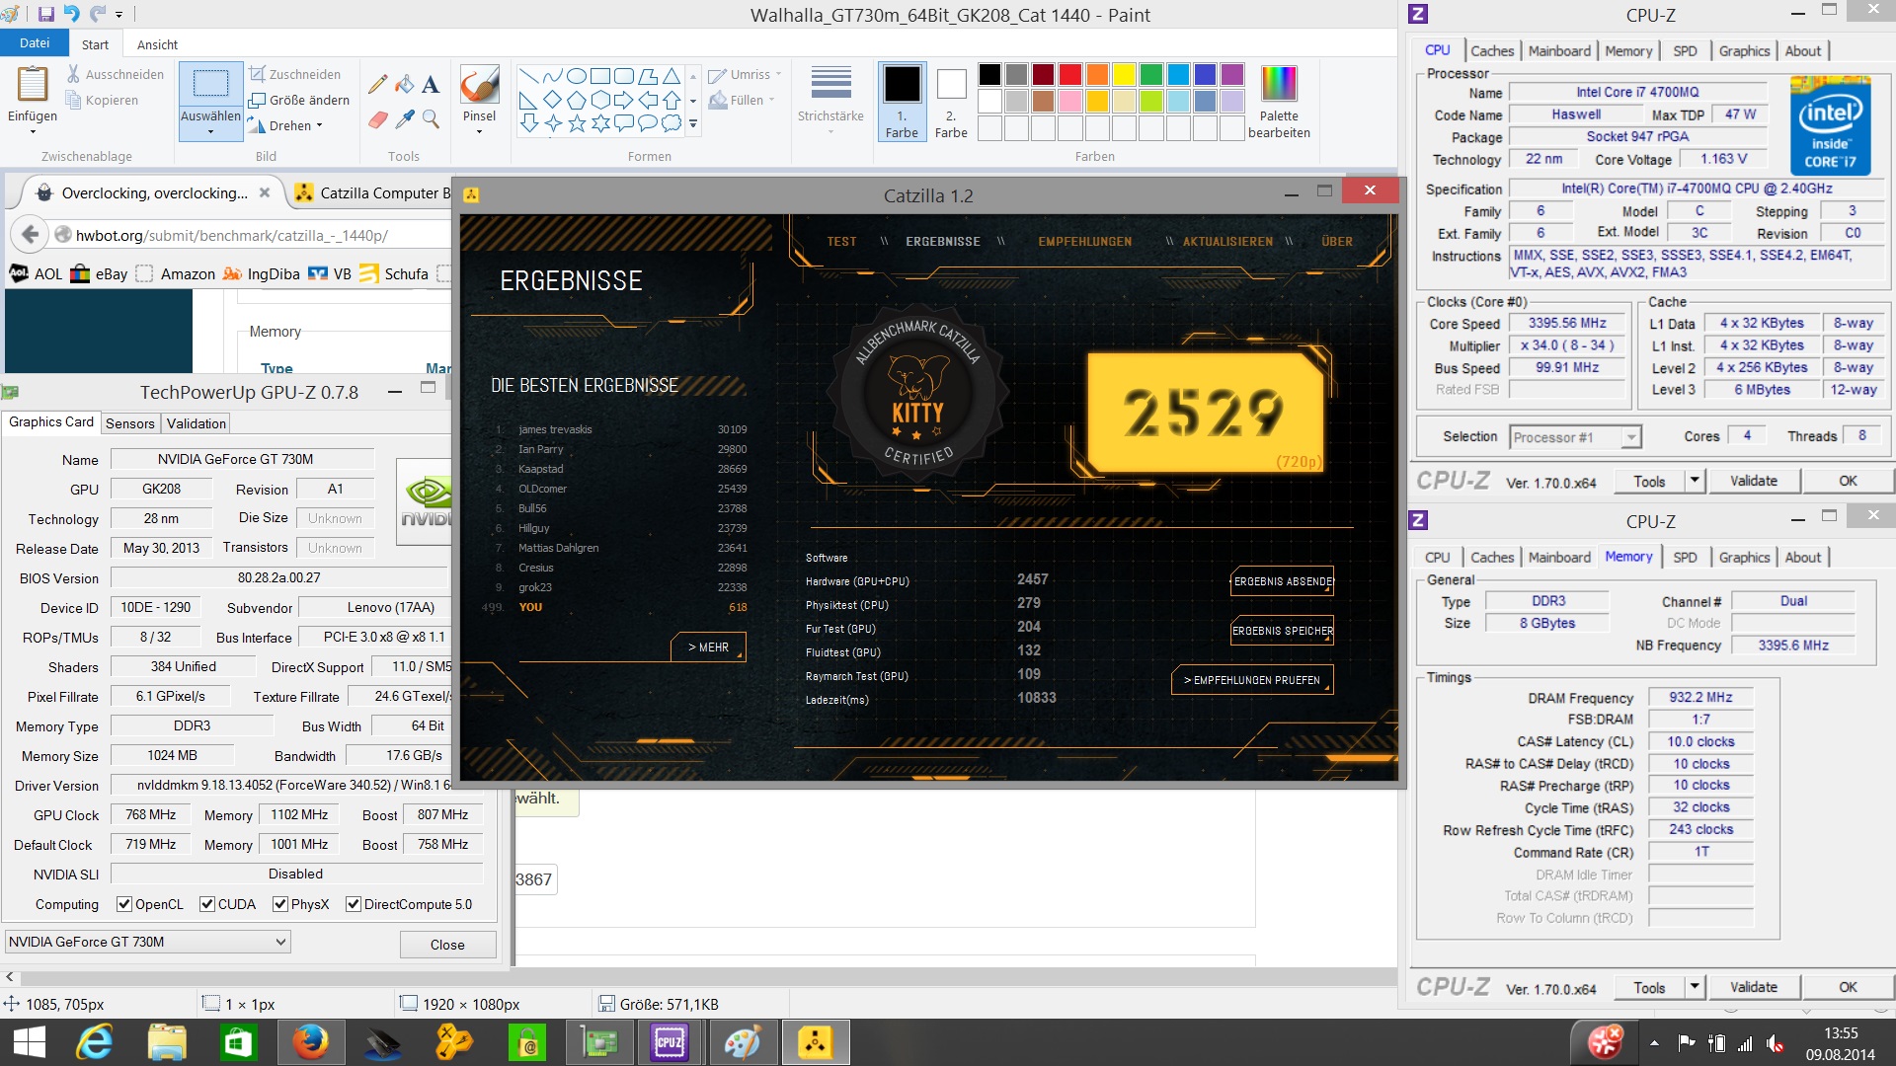Image resolution: width=1896 pixels, height=1066 pixels.
Task: Open EMPFEHLUNGEN section in Catzilla
Action: 1084,242
